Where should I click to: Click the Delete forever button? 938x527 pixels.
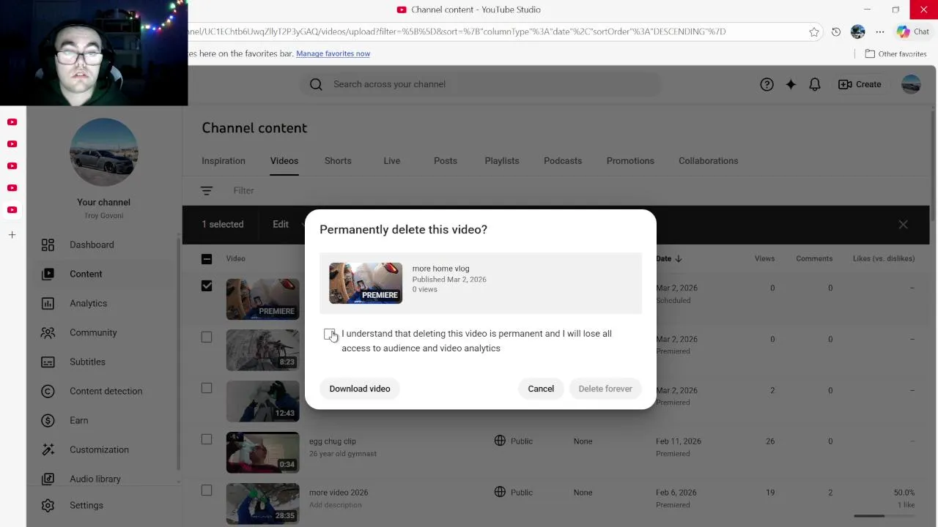click(605, 389)
